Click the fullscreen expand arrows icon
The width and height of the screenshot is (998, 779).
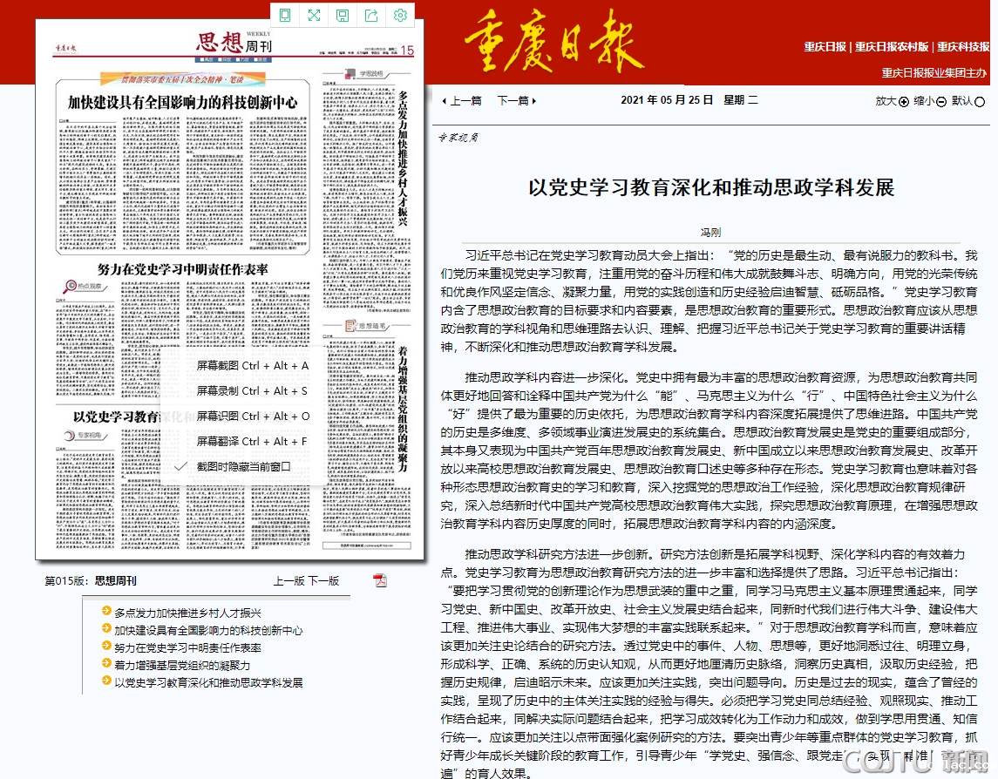coord(314,15)
